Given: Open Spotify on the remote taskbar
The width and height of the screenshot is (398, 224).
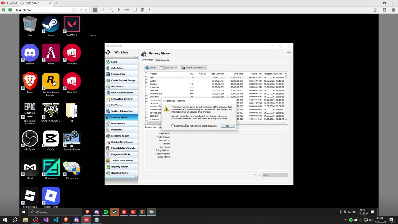Looking at the screenshot, I should click(106, 212).
